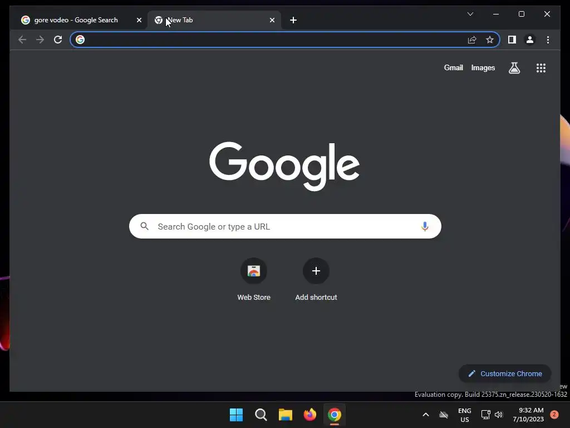
Task: Open the Web Store shortcut
Action: pos(254,279)
